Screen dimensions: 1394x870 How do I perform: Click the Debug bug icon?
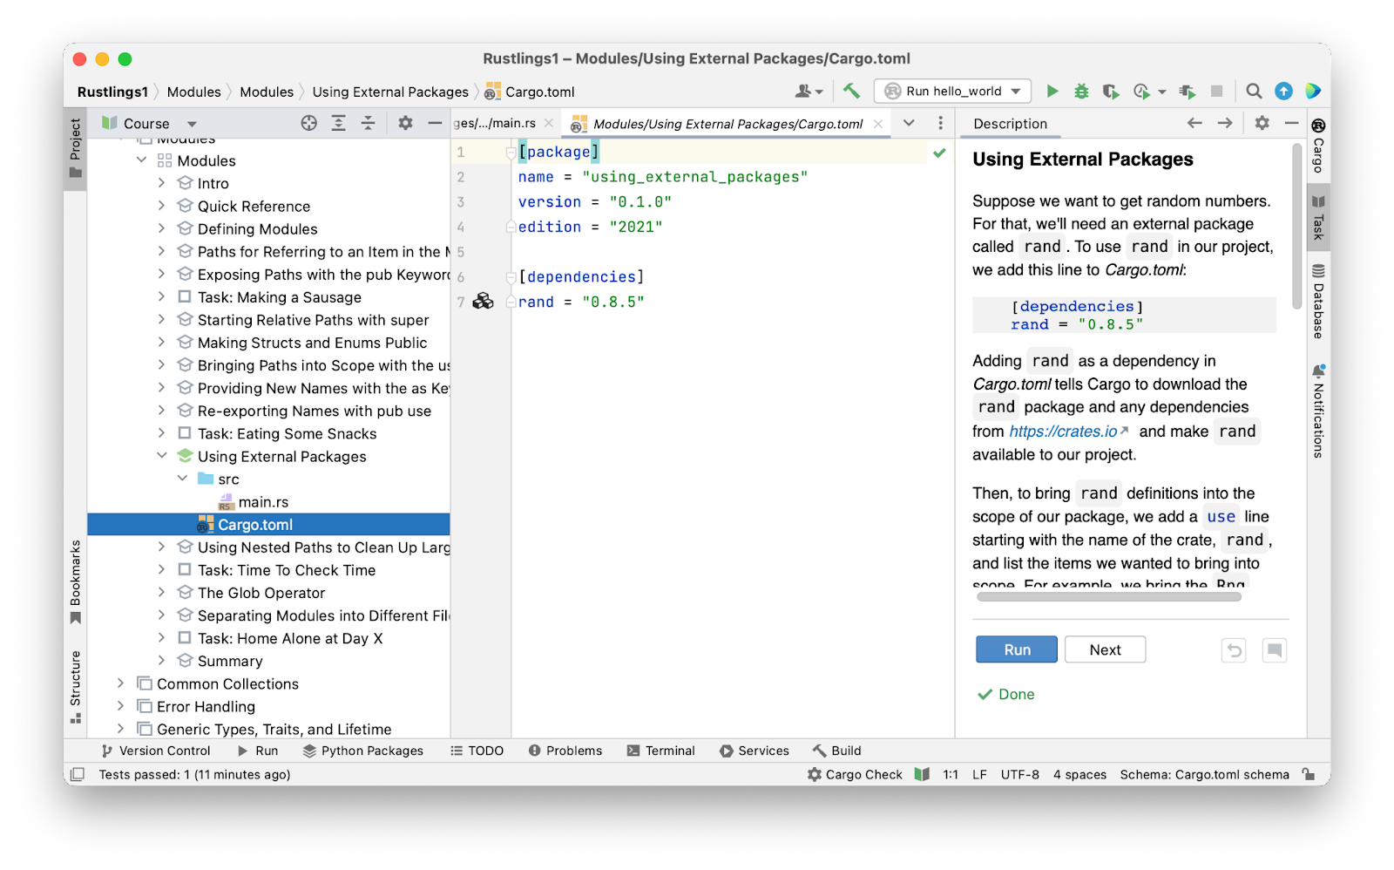click(1081, 92)
